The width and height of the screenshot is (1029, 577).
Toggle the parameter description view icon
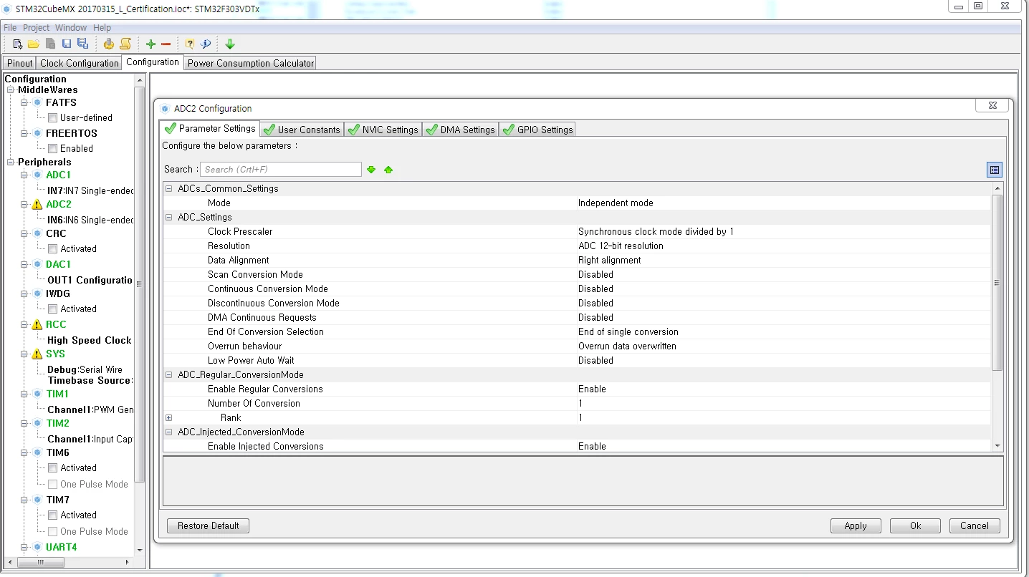tap(994, 170)
